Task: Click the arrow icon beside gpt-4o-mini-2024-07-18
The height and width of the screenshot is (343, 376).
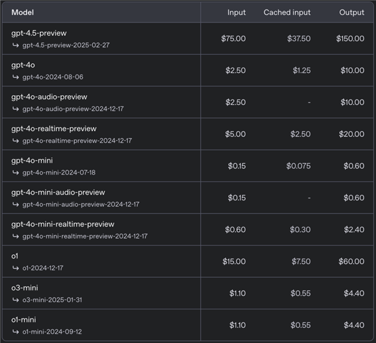Action: [x=16, y=173]
